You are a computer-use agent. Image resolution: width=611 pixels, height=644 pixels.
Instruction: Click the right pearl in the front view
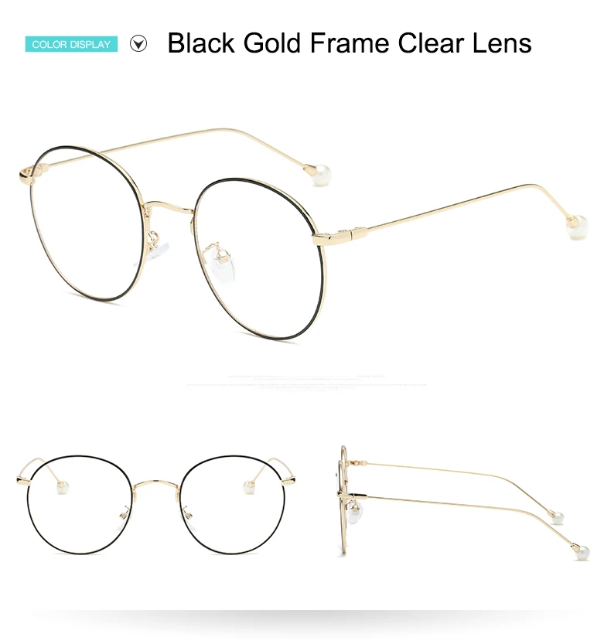pyautogui.click(x=249, y=488)
